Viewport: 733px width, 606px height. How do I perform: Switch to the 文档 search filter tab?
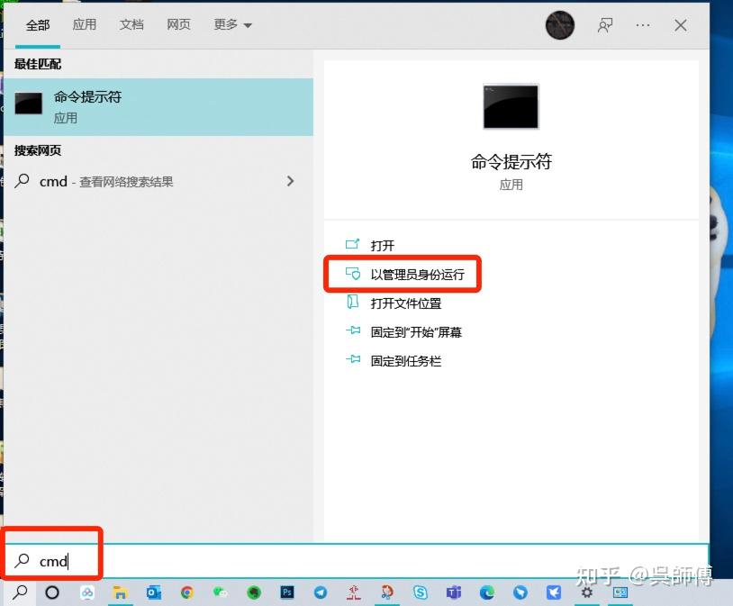click(131, 24)
